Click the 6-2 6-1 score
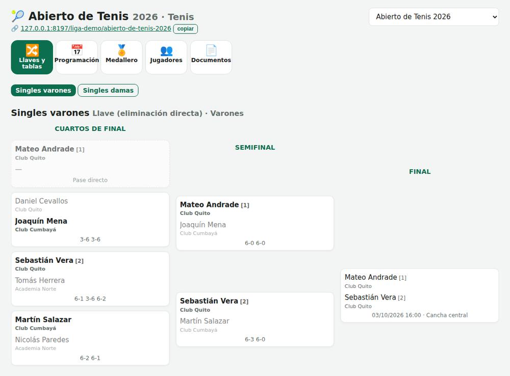 (90, 358)
